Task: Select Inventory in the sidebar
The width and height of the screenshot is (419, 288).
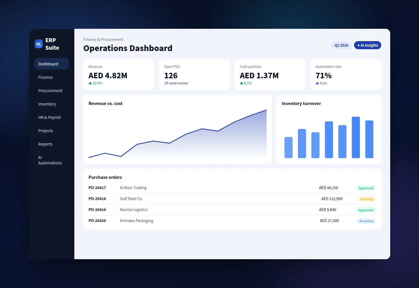Action: 52,104
